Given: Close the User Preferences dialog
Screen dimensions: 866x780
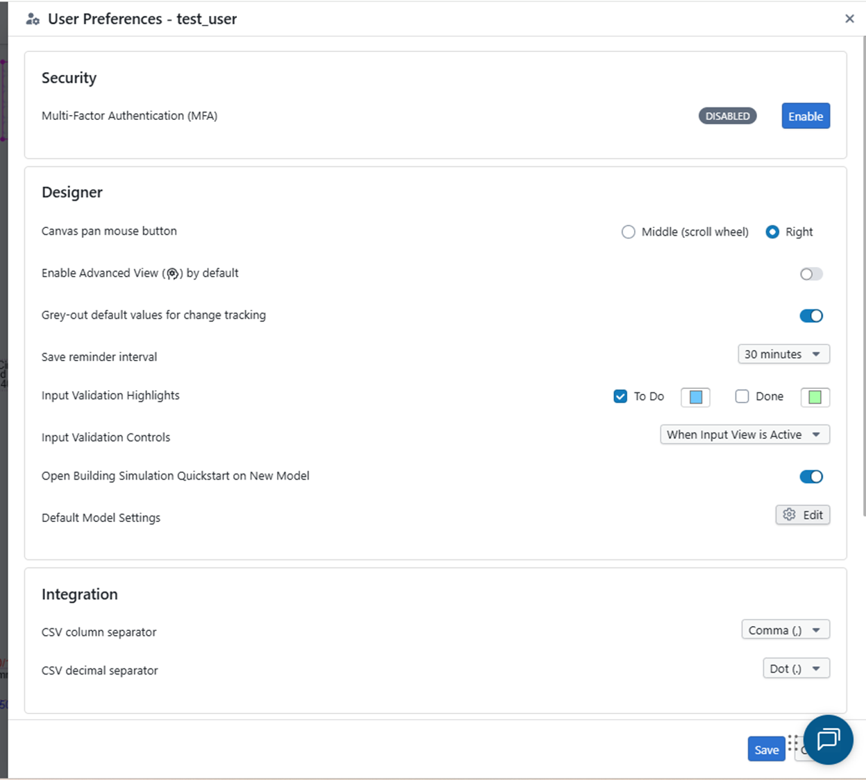Looking at the screenshot, I should coord(849,19).
